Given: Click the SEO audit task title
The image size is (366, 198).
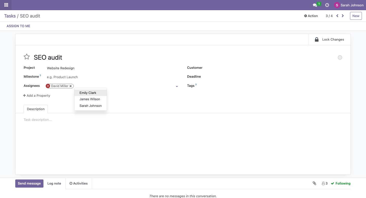Looking at the screenshot, I should [x=48, y=57].
